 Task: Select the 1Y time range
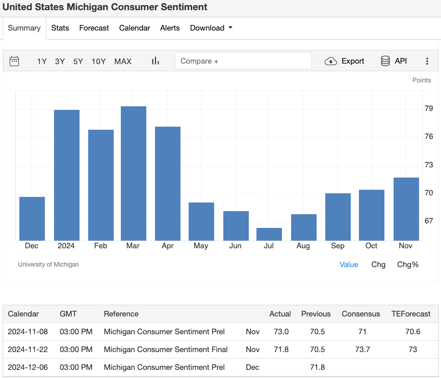41,61
